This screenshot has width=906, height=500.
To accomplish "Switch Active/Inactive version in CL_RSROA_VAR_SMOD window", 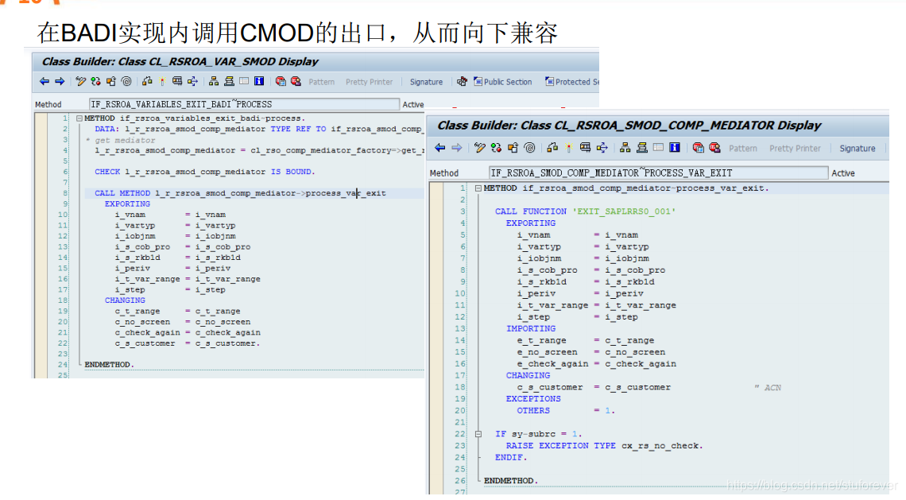I will click(95, 82).
